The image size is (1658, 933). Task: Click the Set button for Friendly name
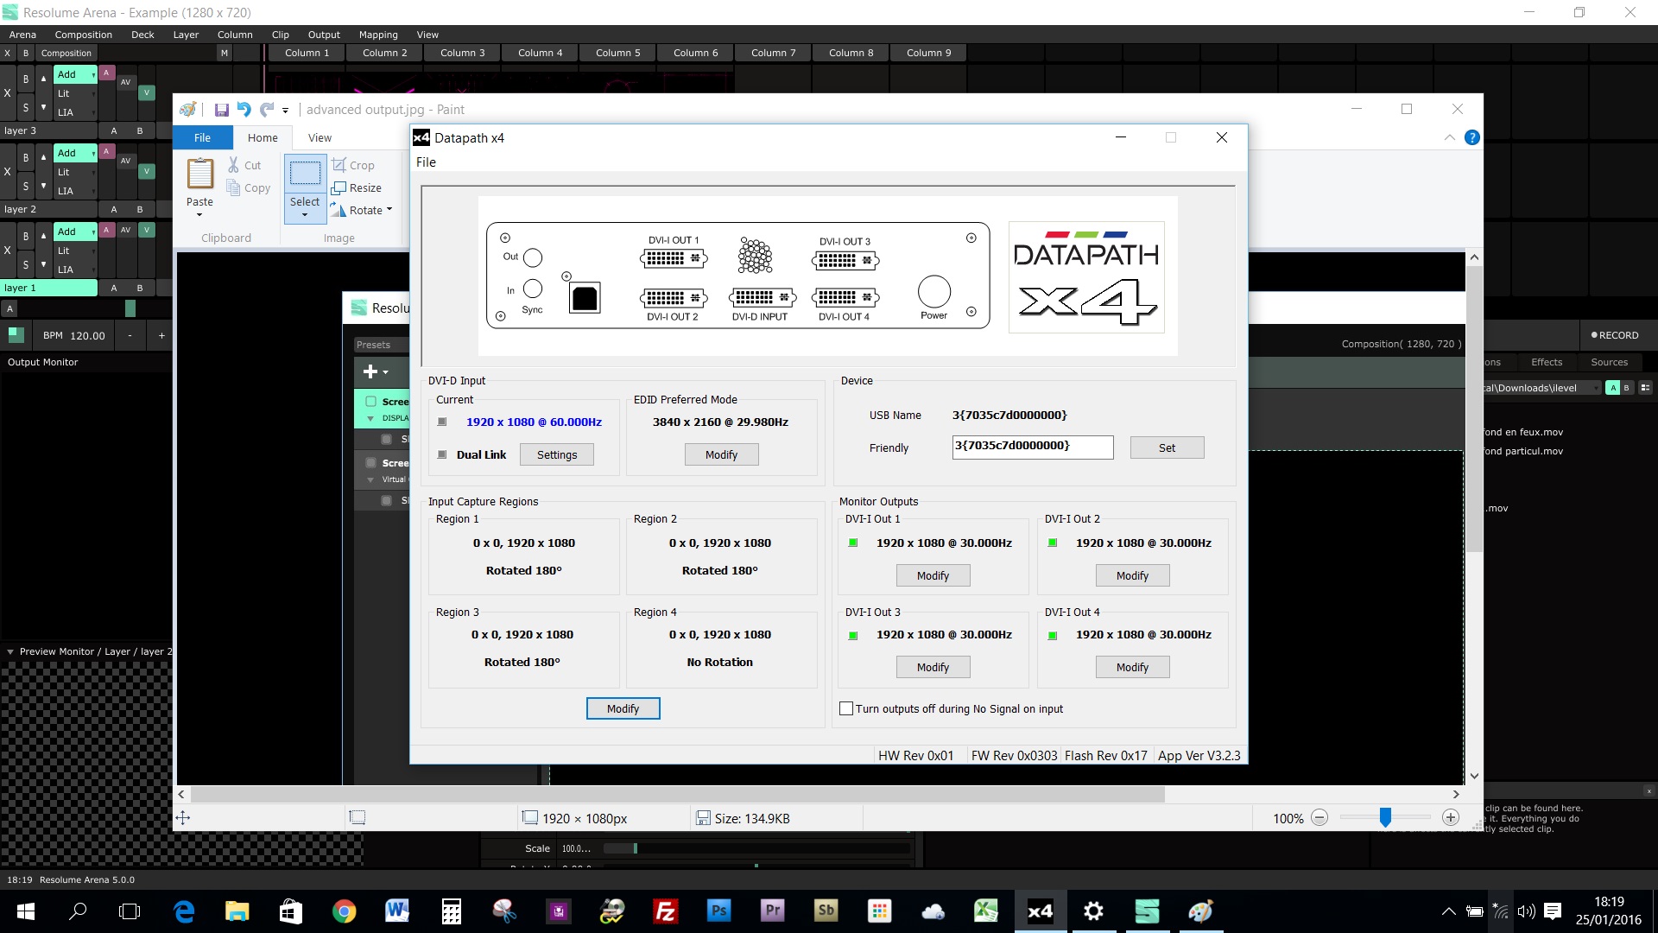click(1167, 447)
